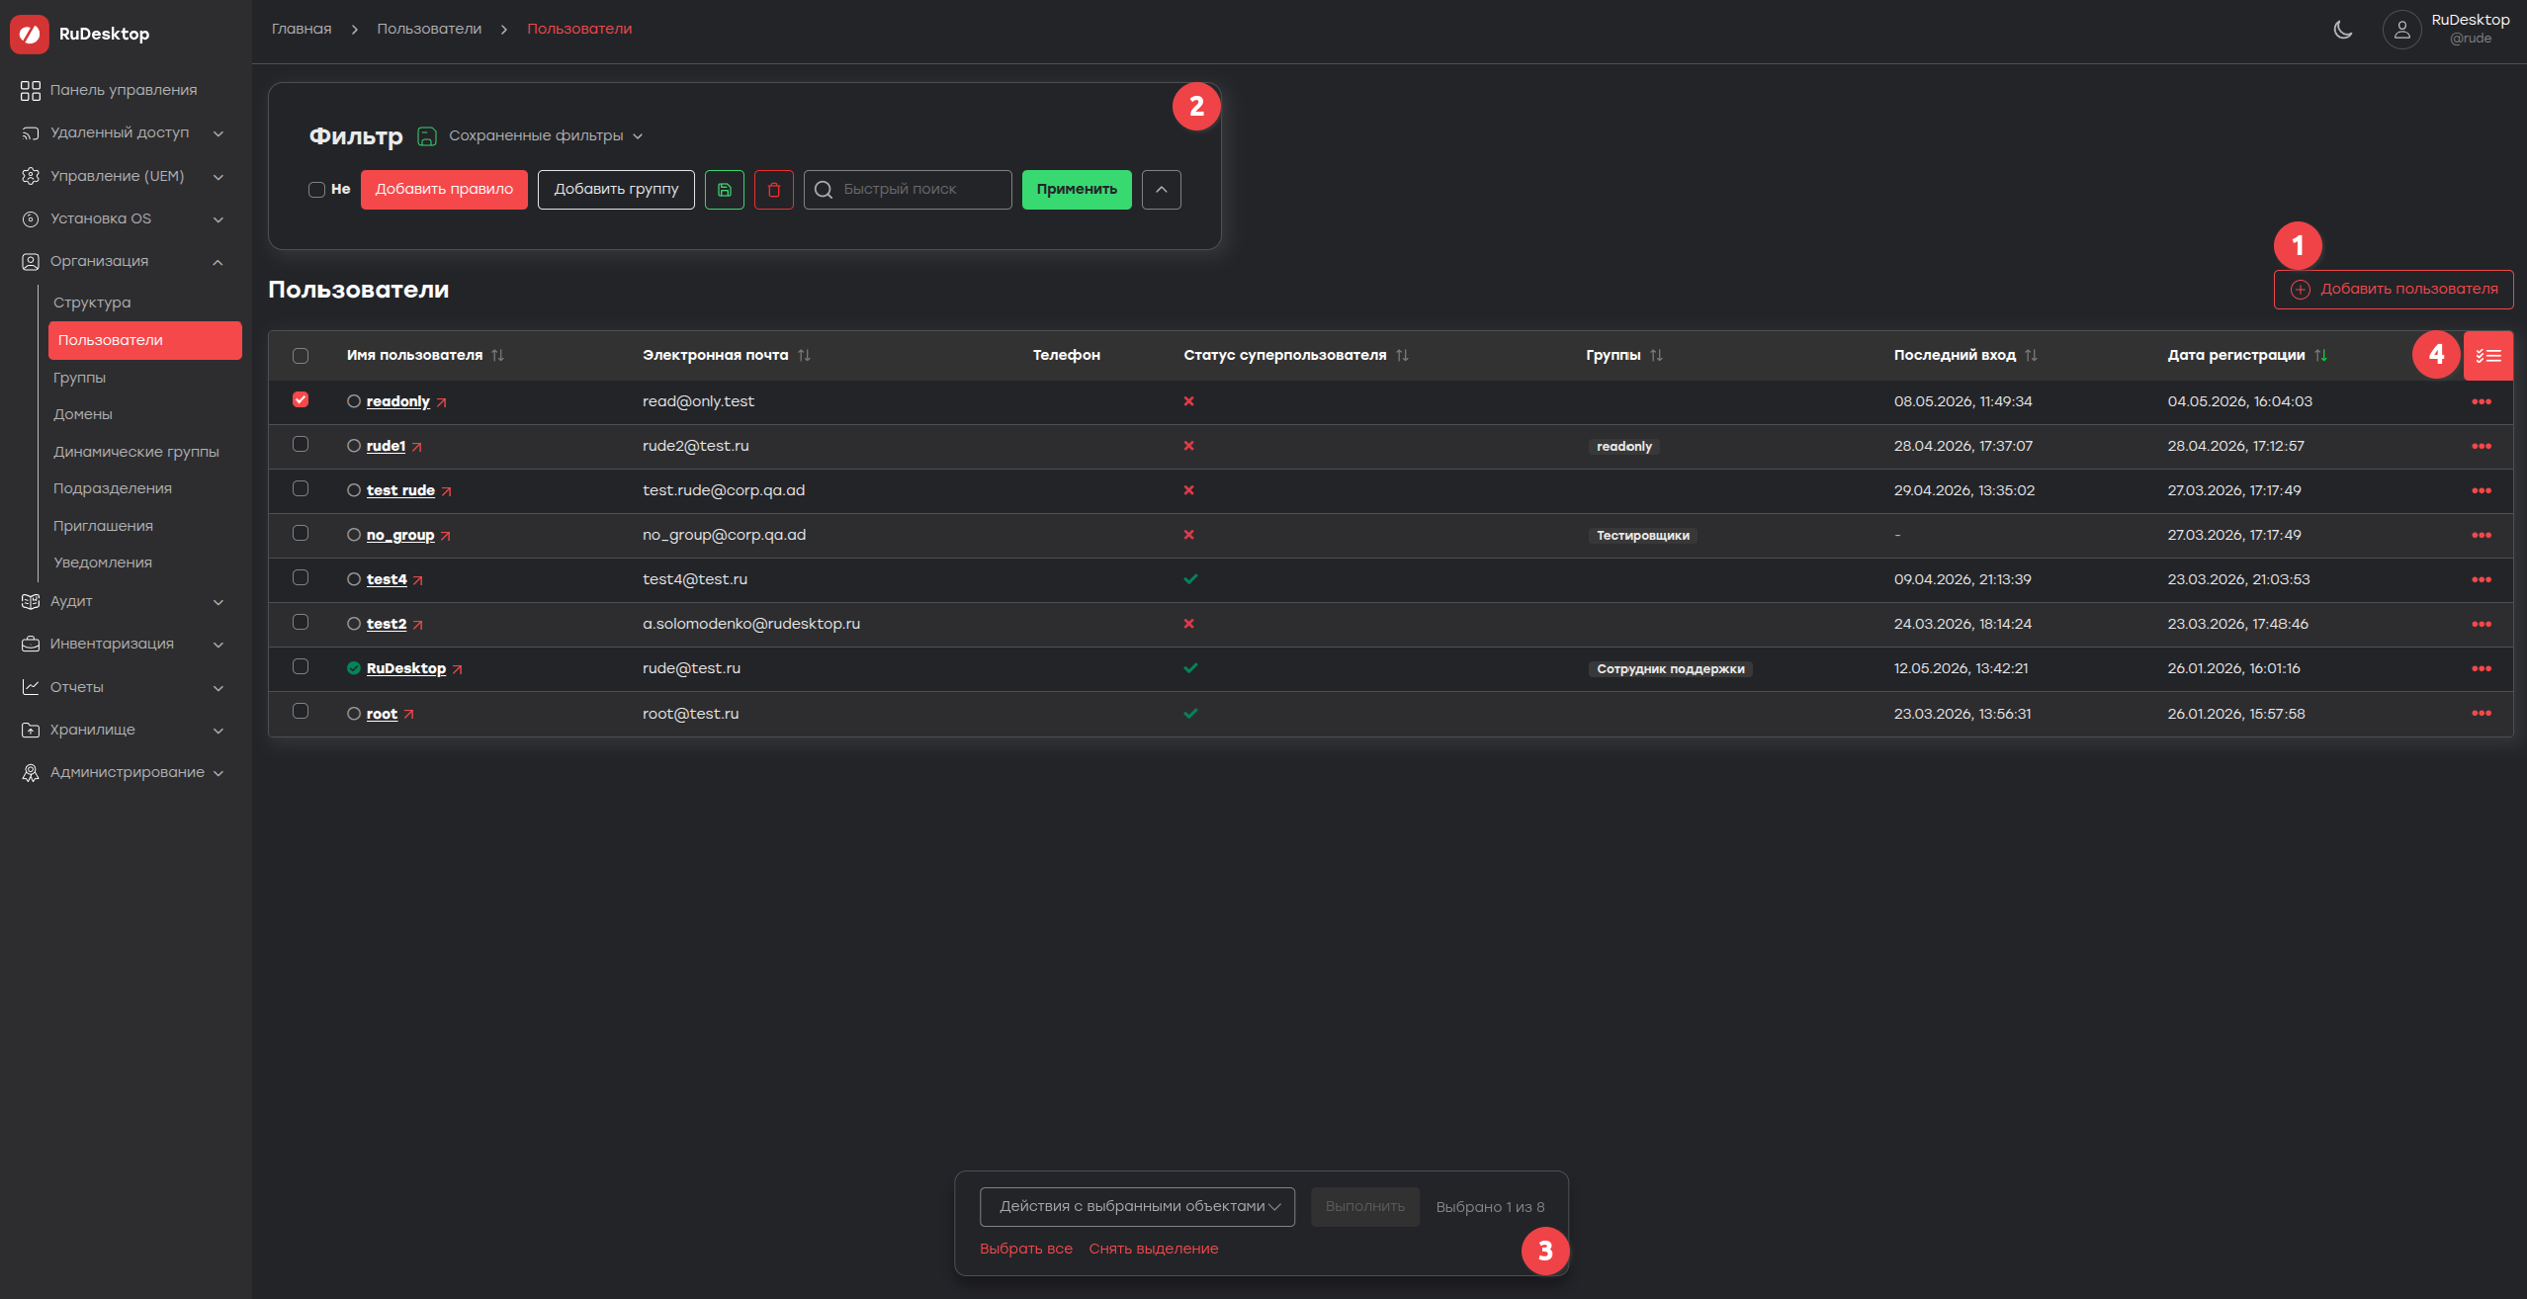Image resolution: width=2527 pixels, height=1299 pixels.
Task: Check the no_group row checkbox
Action: [x=301, y=533]
